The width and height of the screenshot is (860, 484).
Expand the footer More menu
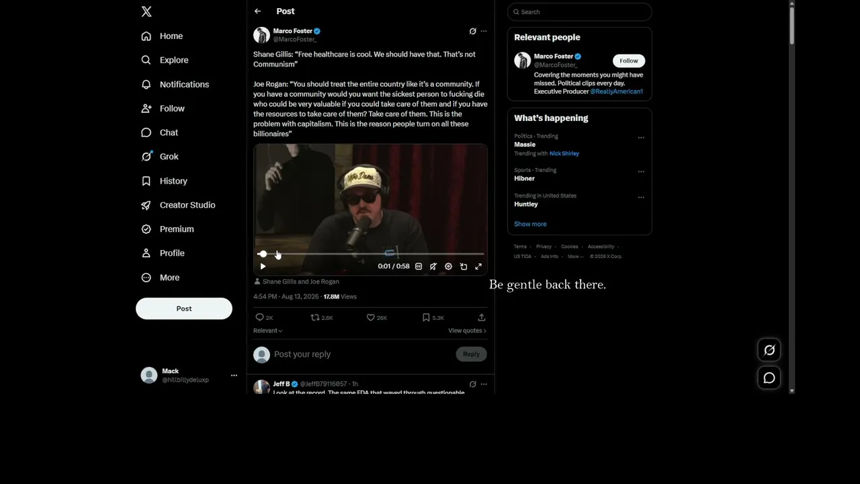576,257
